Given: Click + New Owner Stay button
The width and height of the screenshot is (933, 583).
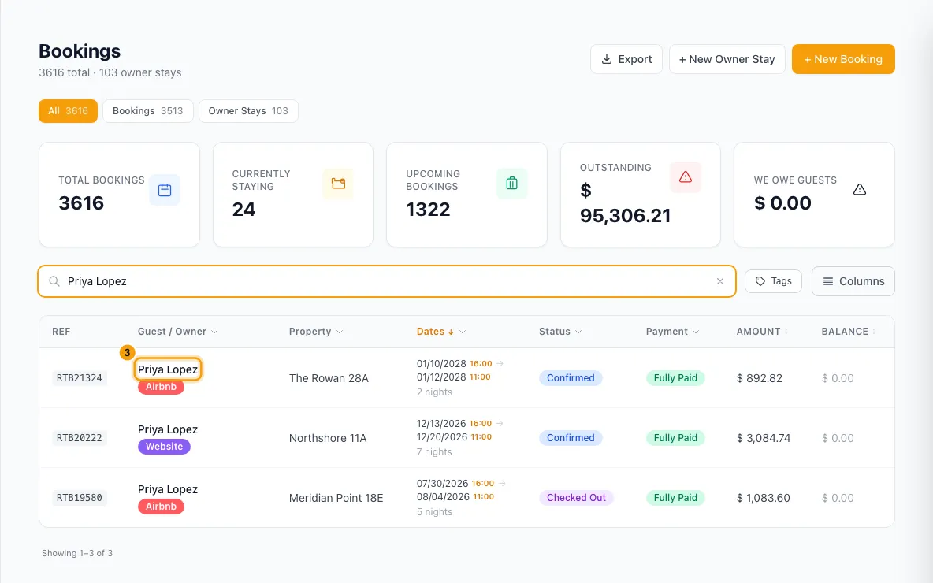Looking at the screenshot, I should click(x=727, y=59).
